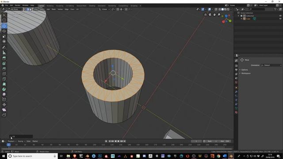Select the Shrink/Fatten tool
Image resolution: width=283 pixels, height=159 pixels.
point(4,105)
